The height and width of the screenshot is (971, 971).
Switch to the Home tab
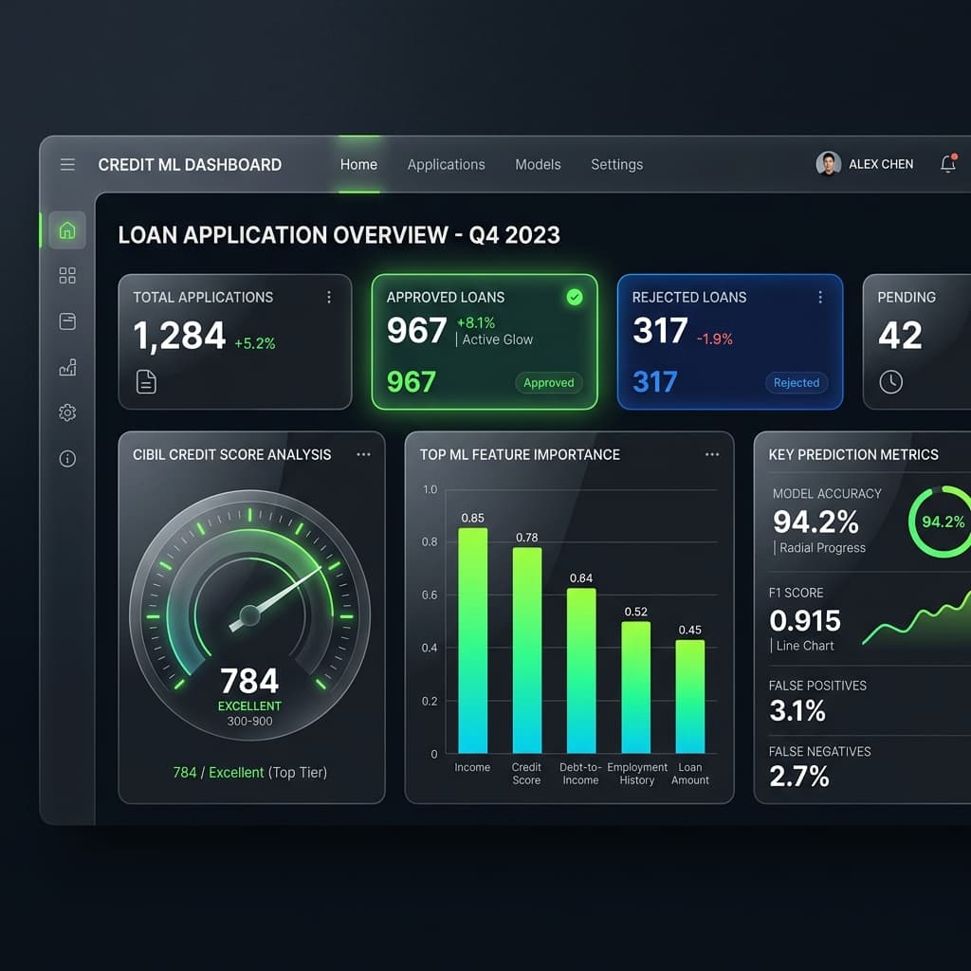point(358,165)
